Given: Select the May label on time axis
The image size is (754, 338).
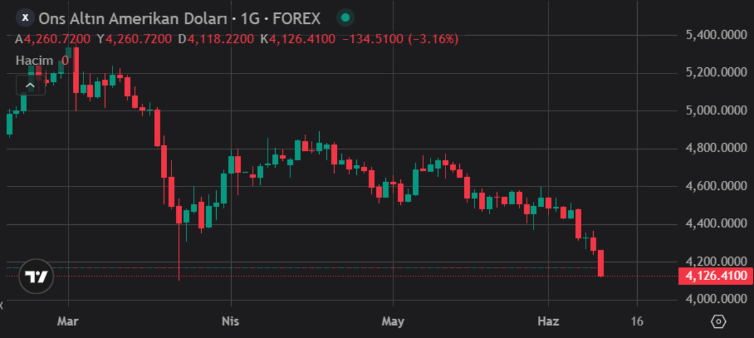Looking at the screenshot, I should click(x=393, y=322).
